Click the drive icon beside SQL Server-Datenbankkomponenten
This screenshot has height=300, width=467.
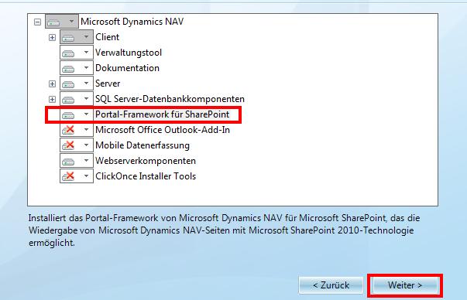68,100
